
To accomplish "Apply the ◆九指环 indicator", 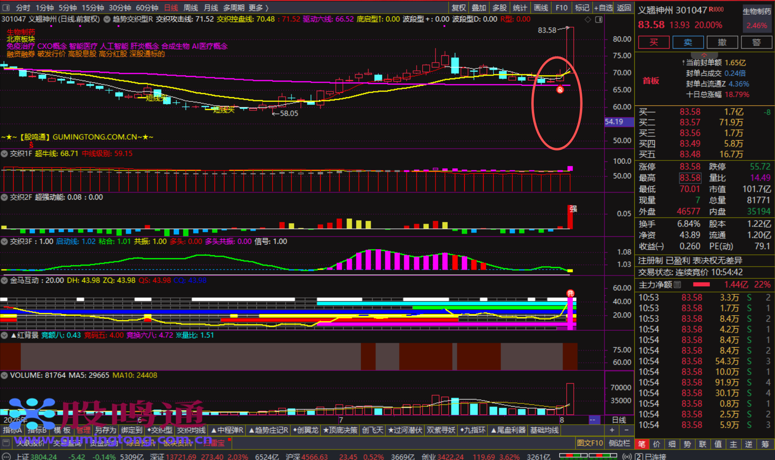I will [473, 430].
